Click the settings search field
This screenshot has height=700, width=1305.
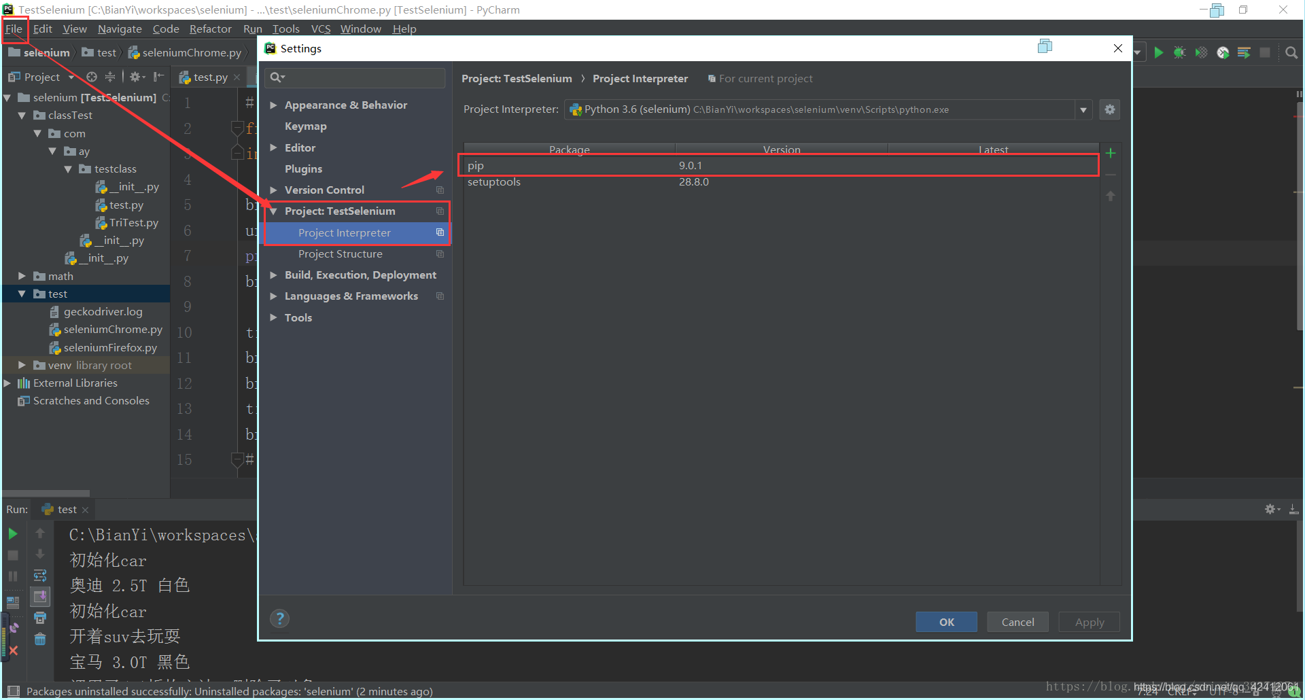tap(355, 77)
